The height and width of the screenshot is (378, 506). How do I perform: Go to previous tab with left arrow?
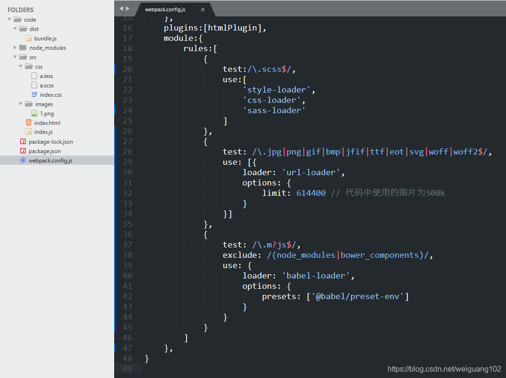[121, 8]
